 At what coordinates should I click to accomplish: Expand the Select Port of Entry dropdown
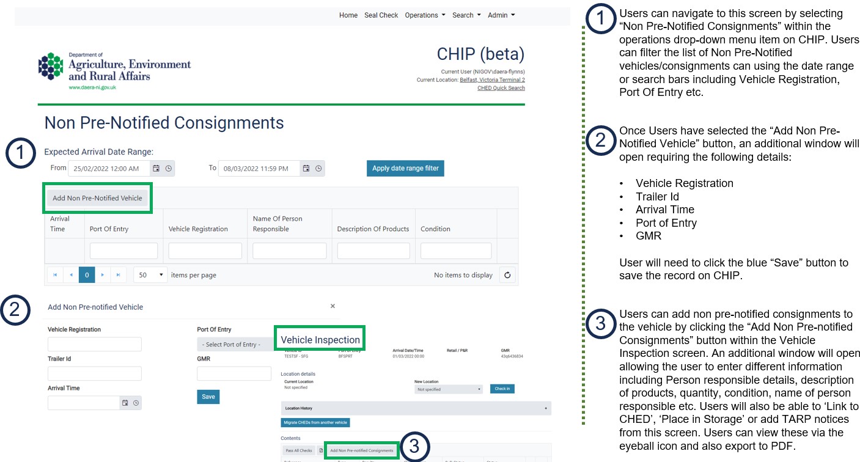(x=235, y=345)
